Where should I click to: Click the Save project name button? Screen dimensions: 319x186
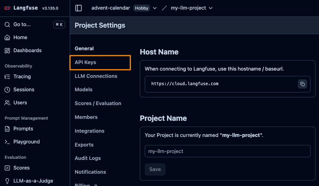(155, 170)
